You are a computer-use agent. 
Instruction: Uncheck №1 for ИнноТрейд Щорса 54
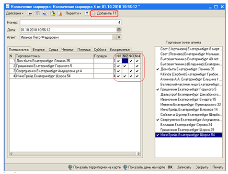118,76
